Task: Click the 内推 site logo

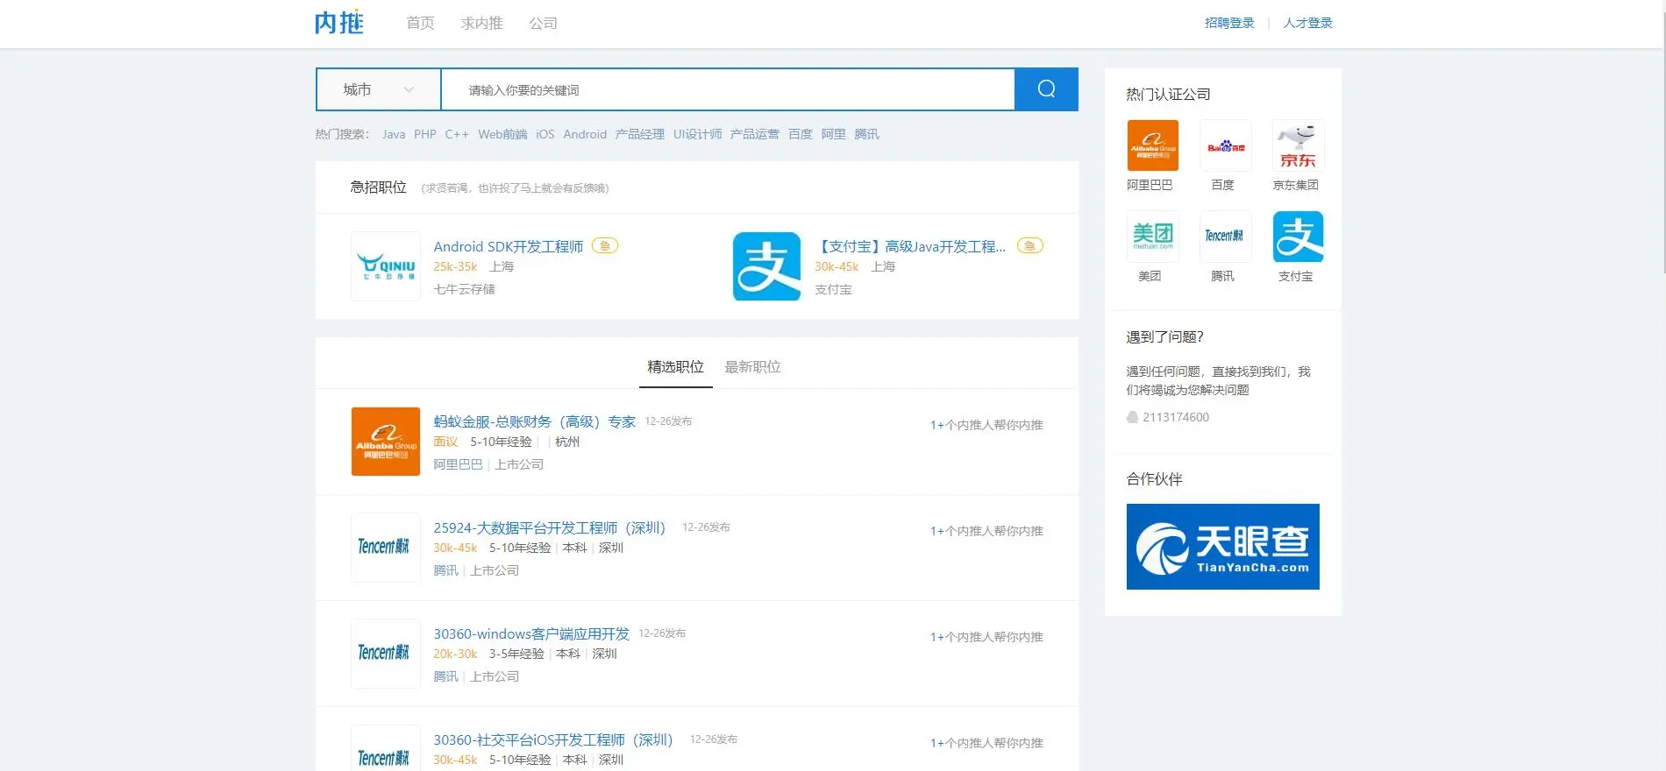Action: (x=339, y=23)
